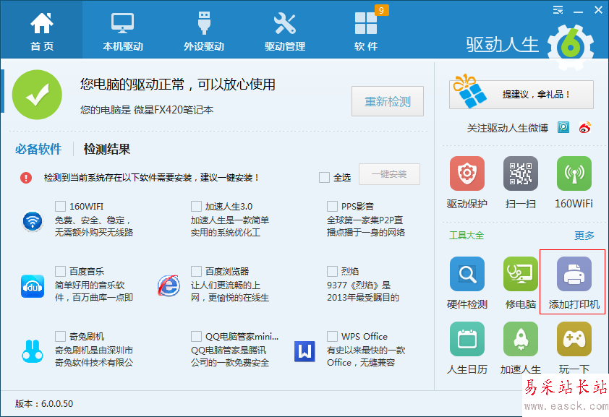Select the 检测结果 sub-tab
The image size is (609, 417).
(x=107, y=149)
